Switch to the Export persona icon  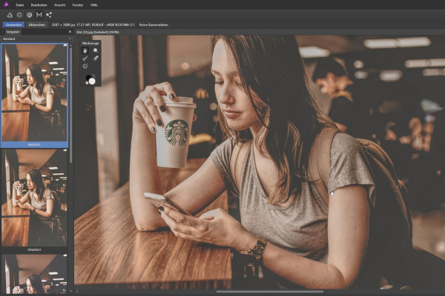pyautogui.click(x=49, y=15)
